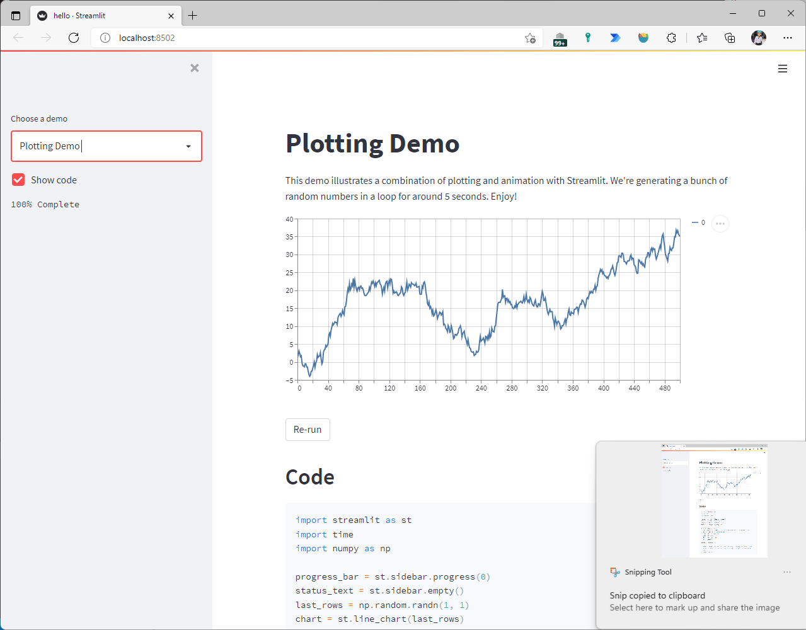Open the browser Extensions puzzle icon

point(671,38)
